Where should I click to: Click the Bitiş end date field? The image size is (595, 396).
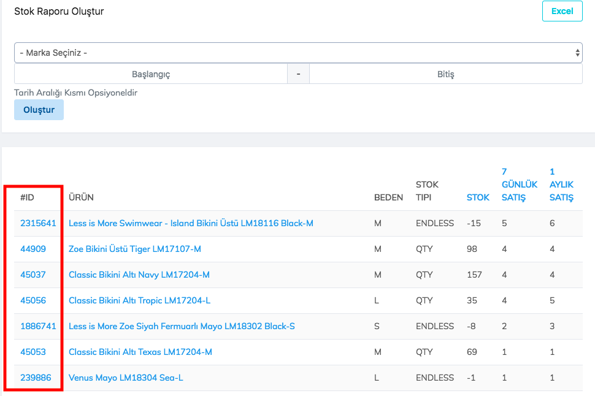point(445,74)
